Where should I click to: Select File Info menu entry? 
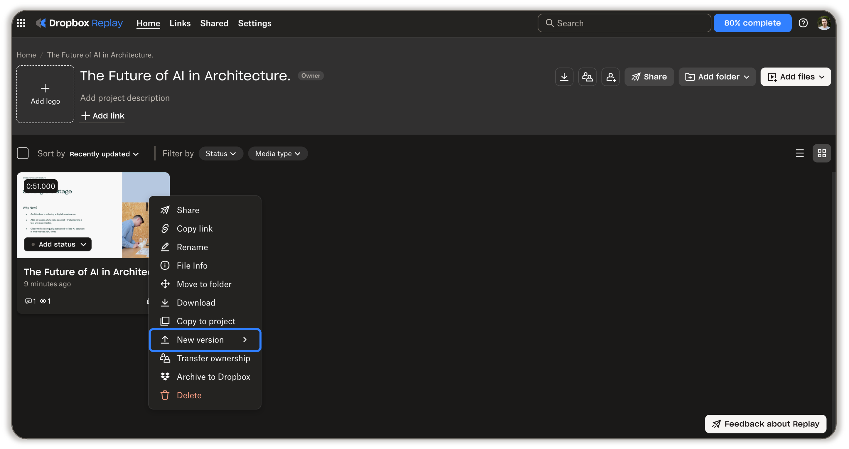click(x=205, y=266)
